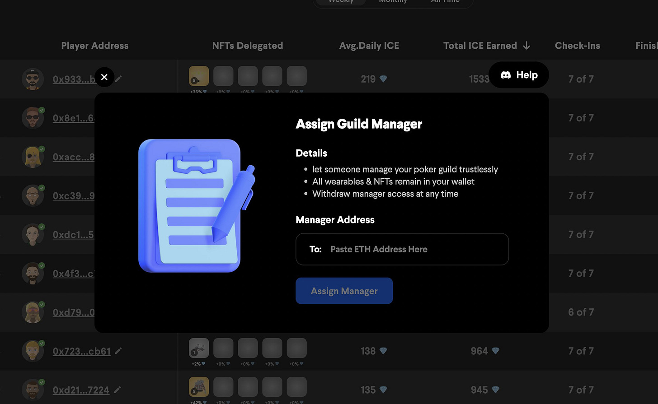Viewport: 658px width, 404px height.
Task: Click first delegated NFT in 0xd21...7224 row
Action: pos(199,387)
